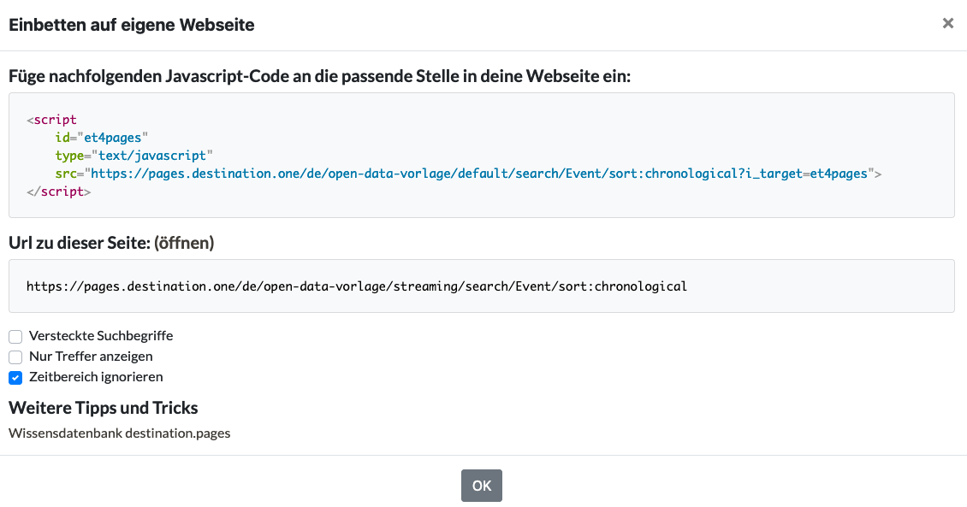Click the closing </script> tag
This screenshot has height=507, width=967.
(58, 192)
